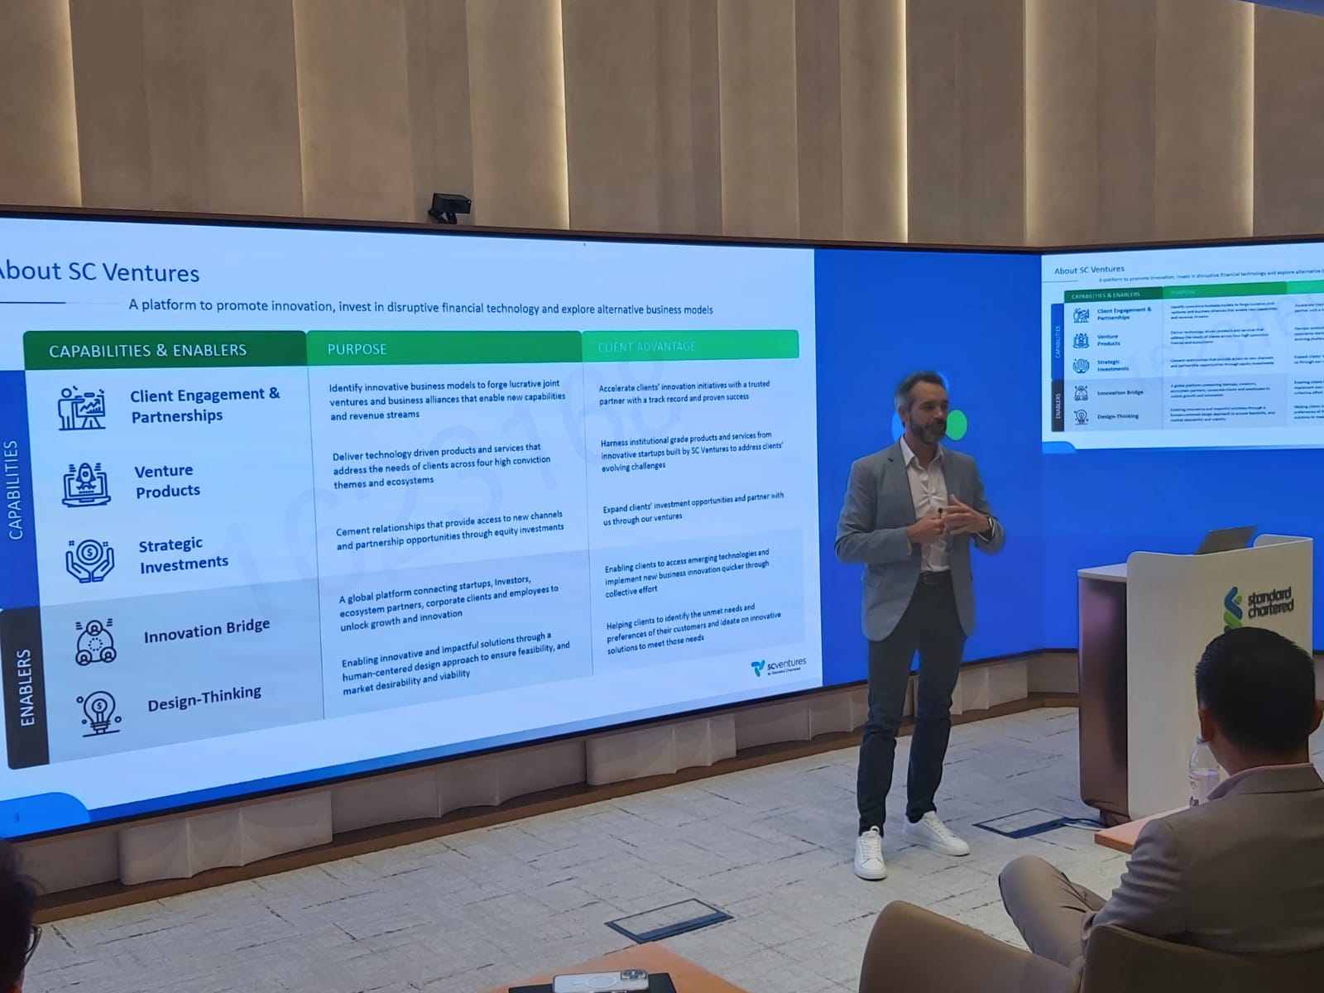
Task: Click the 'Venture Products' label on the large slide
Action: [166, 480]
